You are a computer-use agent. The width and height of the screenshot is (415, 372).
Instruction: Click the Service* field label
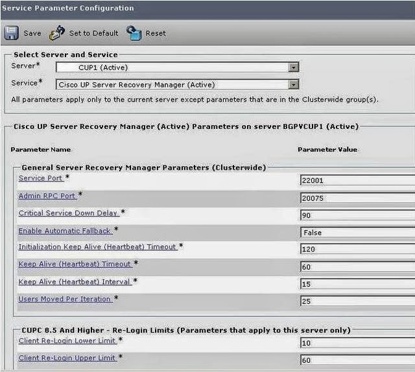point(27,83)
